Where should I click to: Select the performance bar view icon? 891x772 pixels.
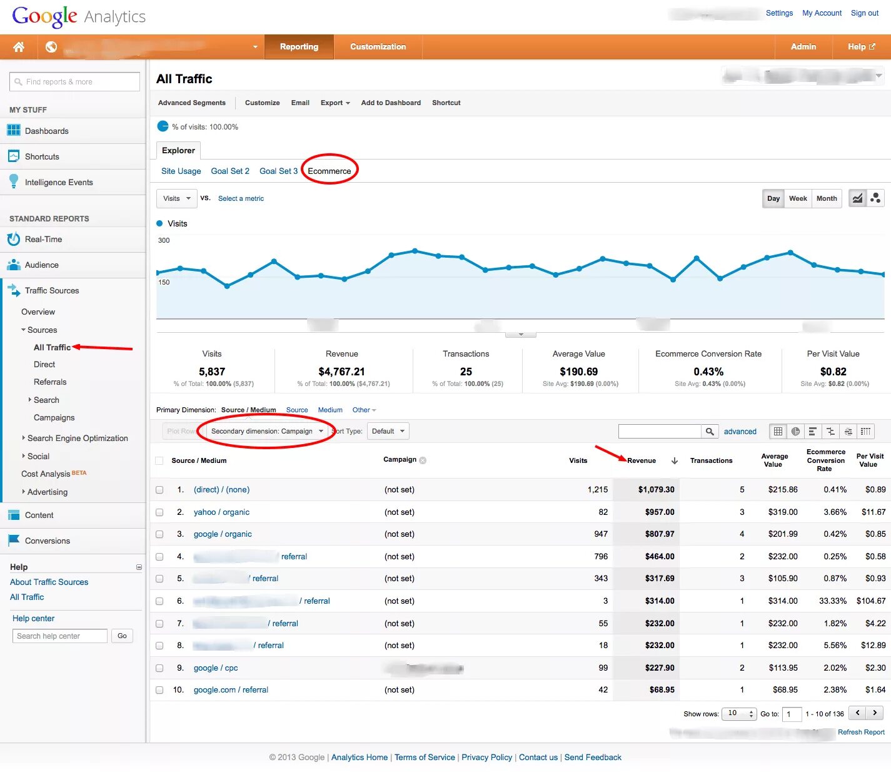(813, 431)
